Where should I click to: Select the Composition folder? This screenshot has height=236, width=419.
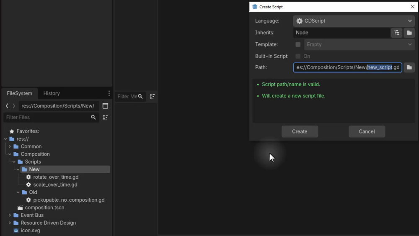tap(35, 154)
